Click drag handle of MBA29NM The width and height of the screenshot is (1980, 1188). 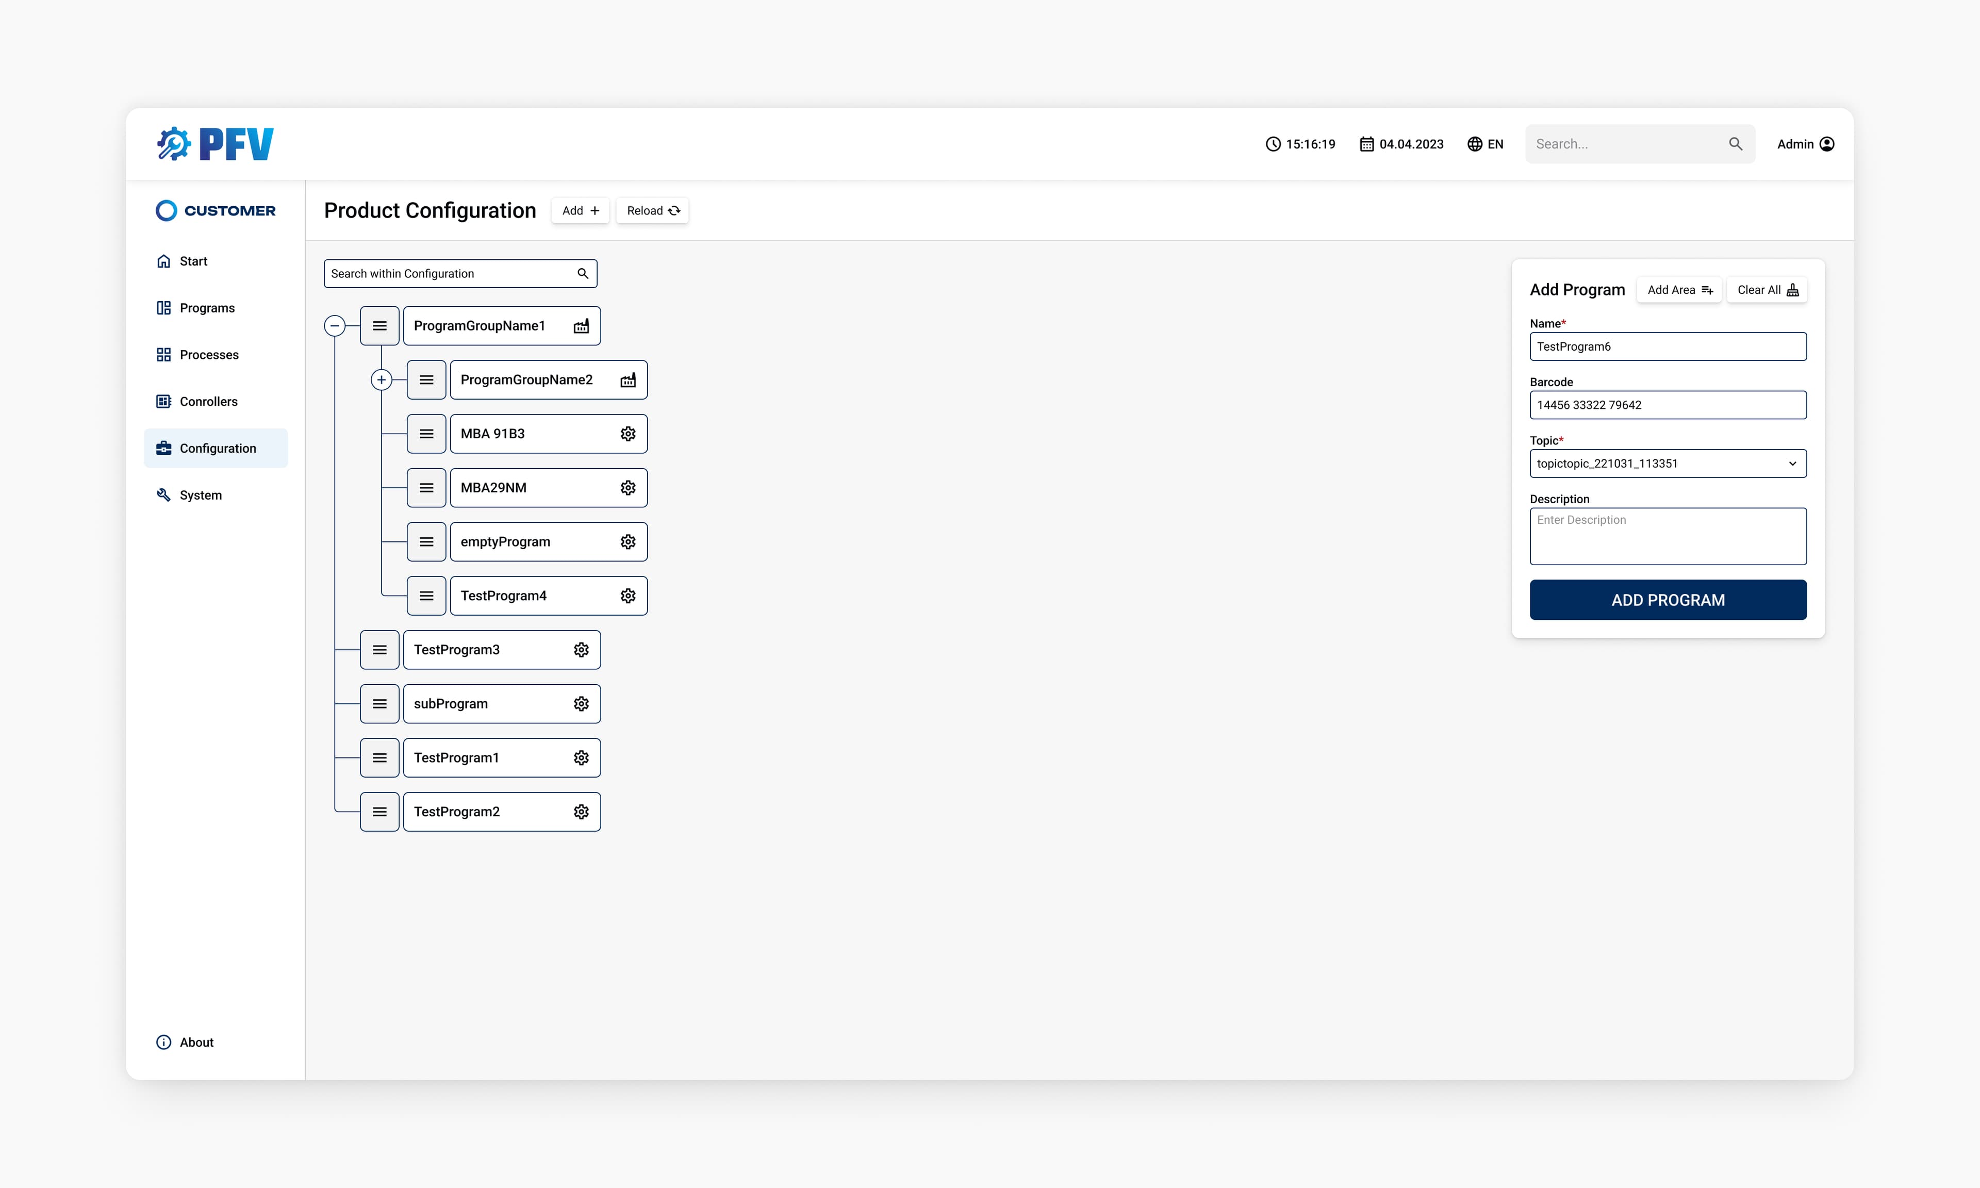[426, 488]
